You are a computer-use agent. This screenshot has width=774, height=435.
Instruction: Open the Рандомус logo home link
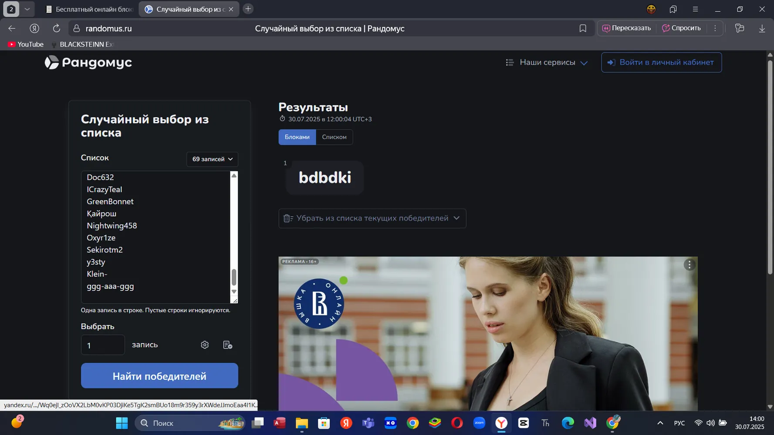(88, 62)
